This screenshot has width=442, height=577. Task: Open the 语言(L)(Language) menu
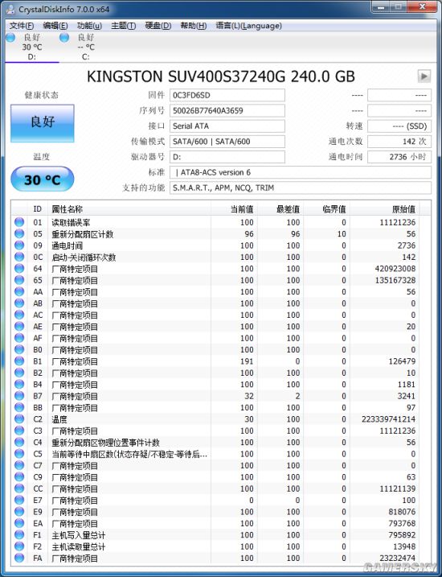[249, 26]
